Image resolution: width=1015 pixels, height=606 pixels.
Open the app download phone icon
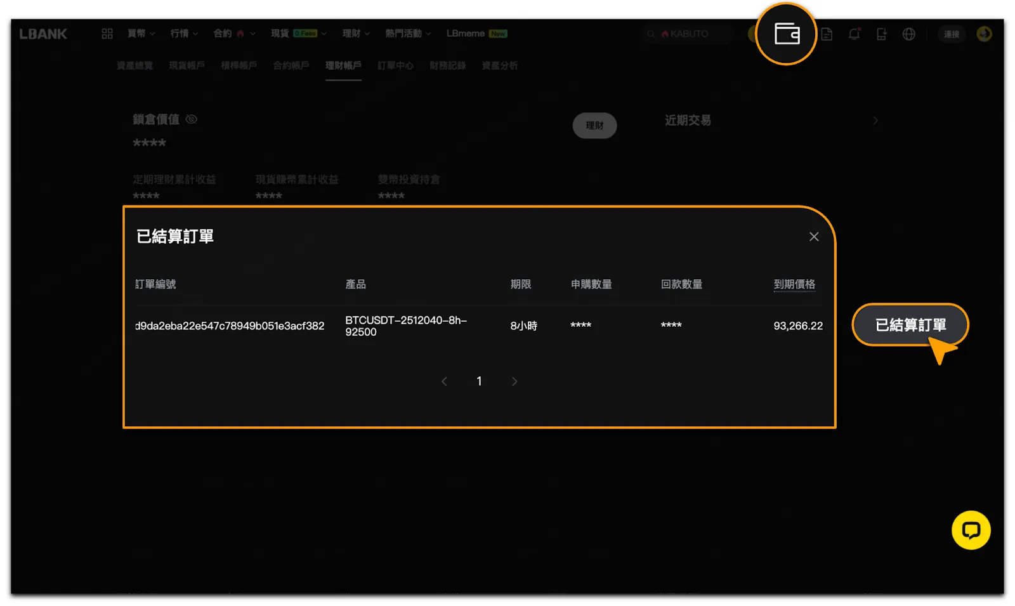tap(881, 34)
